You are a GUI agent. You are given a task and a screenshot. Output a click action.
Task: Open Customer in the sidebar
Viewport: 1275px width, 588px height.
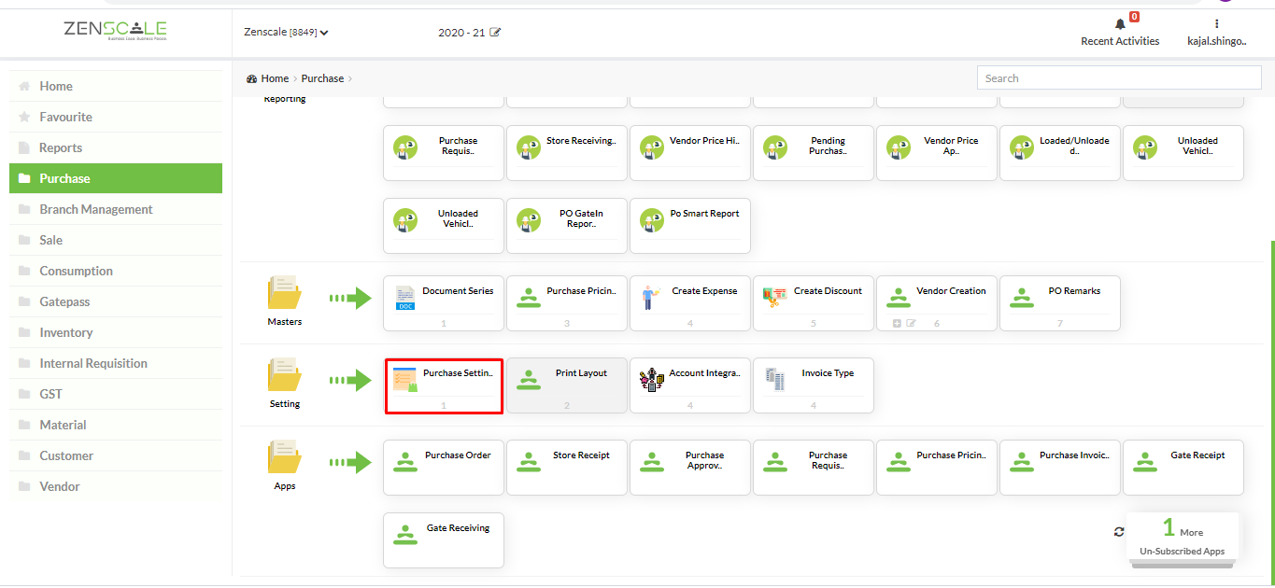pos(116,455)
